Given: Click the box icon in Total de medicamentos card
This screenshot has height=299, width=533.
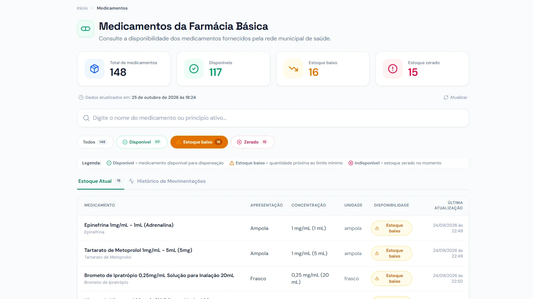Looking at the screenshot, I should pyautogui.click(x=94, y=69).
